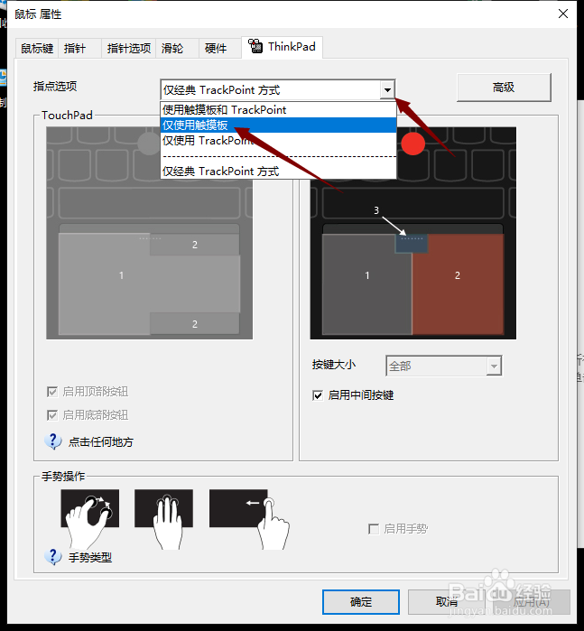The image size is (584, 631).
Task: Click the 取消 button
Action: [x=447, y=601]
